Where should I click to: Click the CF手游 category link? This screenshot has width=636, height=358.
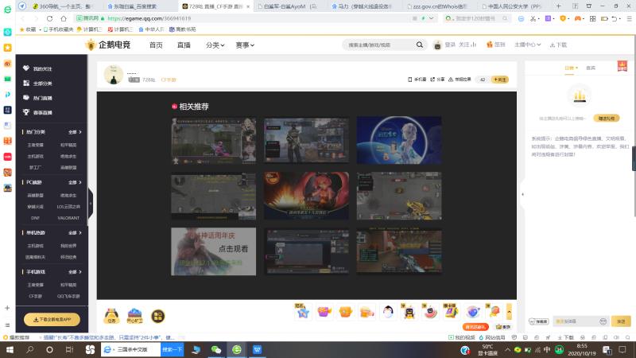(x=169, y=80)
